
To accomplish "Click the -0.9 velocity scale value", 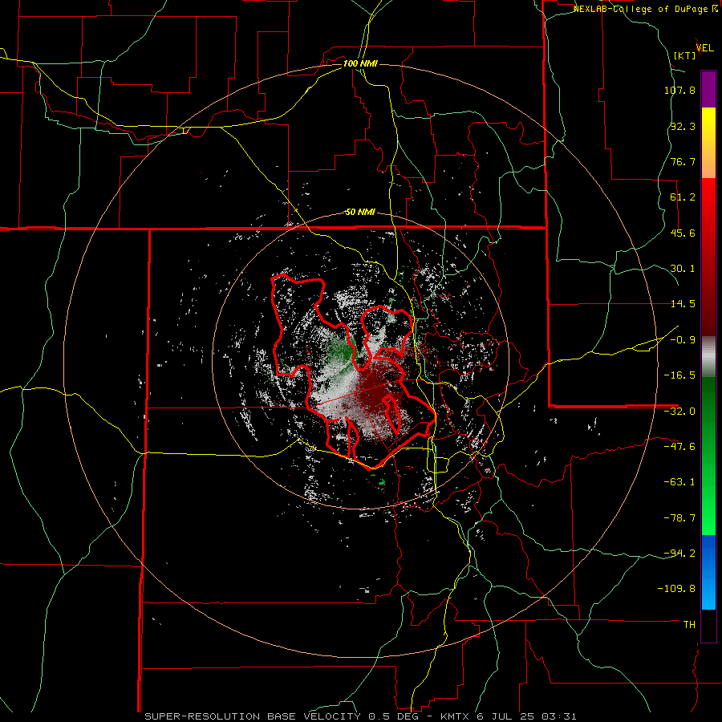I will coord(683,340).
